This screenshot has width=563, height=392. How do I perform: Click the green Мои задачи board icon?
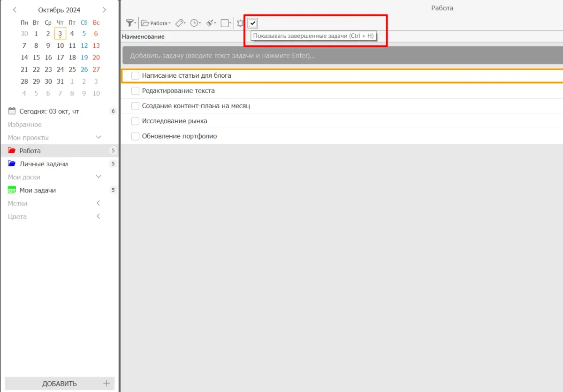tap(12, 190)
